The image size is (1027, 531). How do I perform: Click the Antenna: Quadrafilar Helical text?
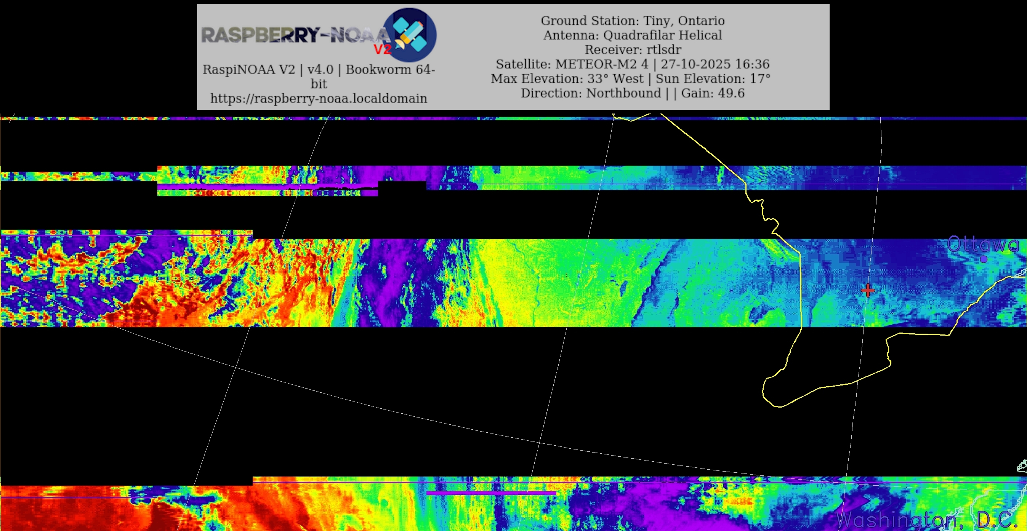coord(632,35)
